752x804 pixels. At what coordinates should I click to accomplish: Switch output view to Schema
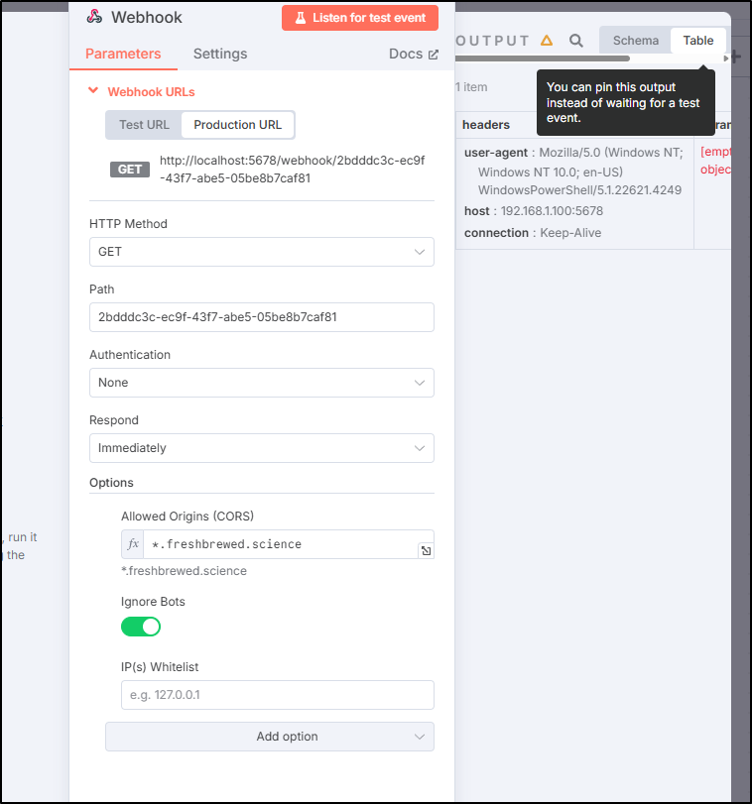coord(636,41)
